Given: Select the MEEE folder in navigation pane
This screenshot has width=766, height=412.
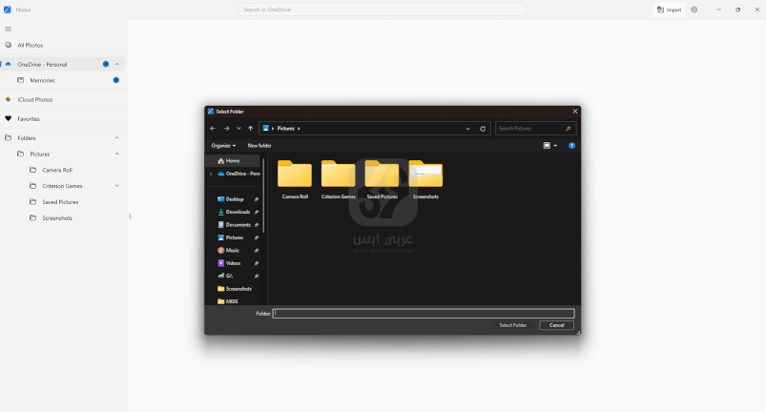Looking at the screenshot, I should (x=234, y=301).
